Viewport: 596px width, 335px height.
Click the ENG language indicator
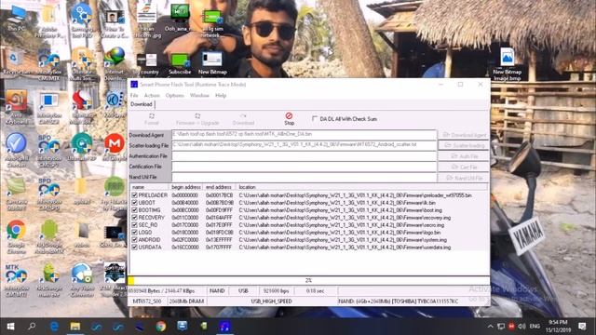click(x=535, y=327)
